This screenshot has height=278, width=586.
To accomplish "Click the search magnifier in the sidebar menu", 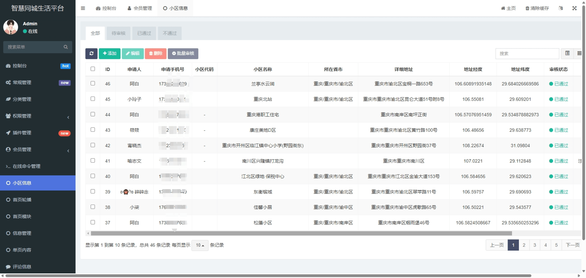I will tap(66, 47).
